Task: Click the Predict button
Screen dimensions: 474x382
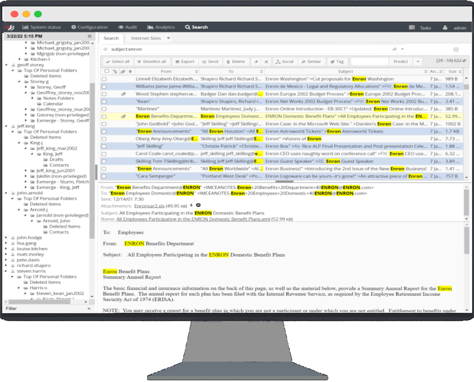Action: pos(400,62)
